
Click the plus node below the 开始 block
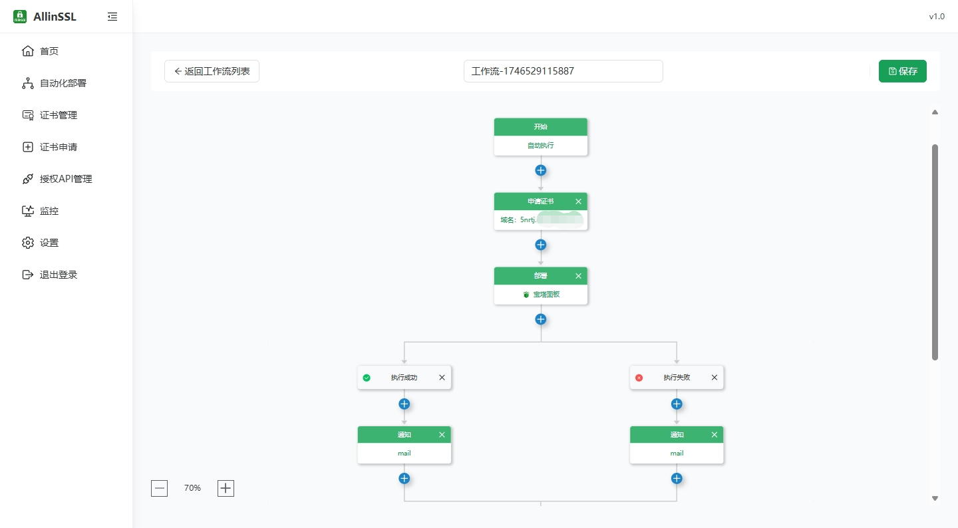(x=541, y=170)
